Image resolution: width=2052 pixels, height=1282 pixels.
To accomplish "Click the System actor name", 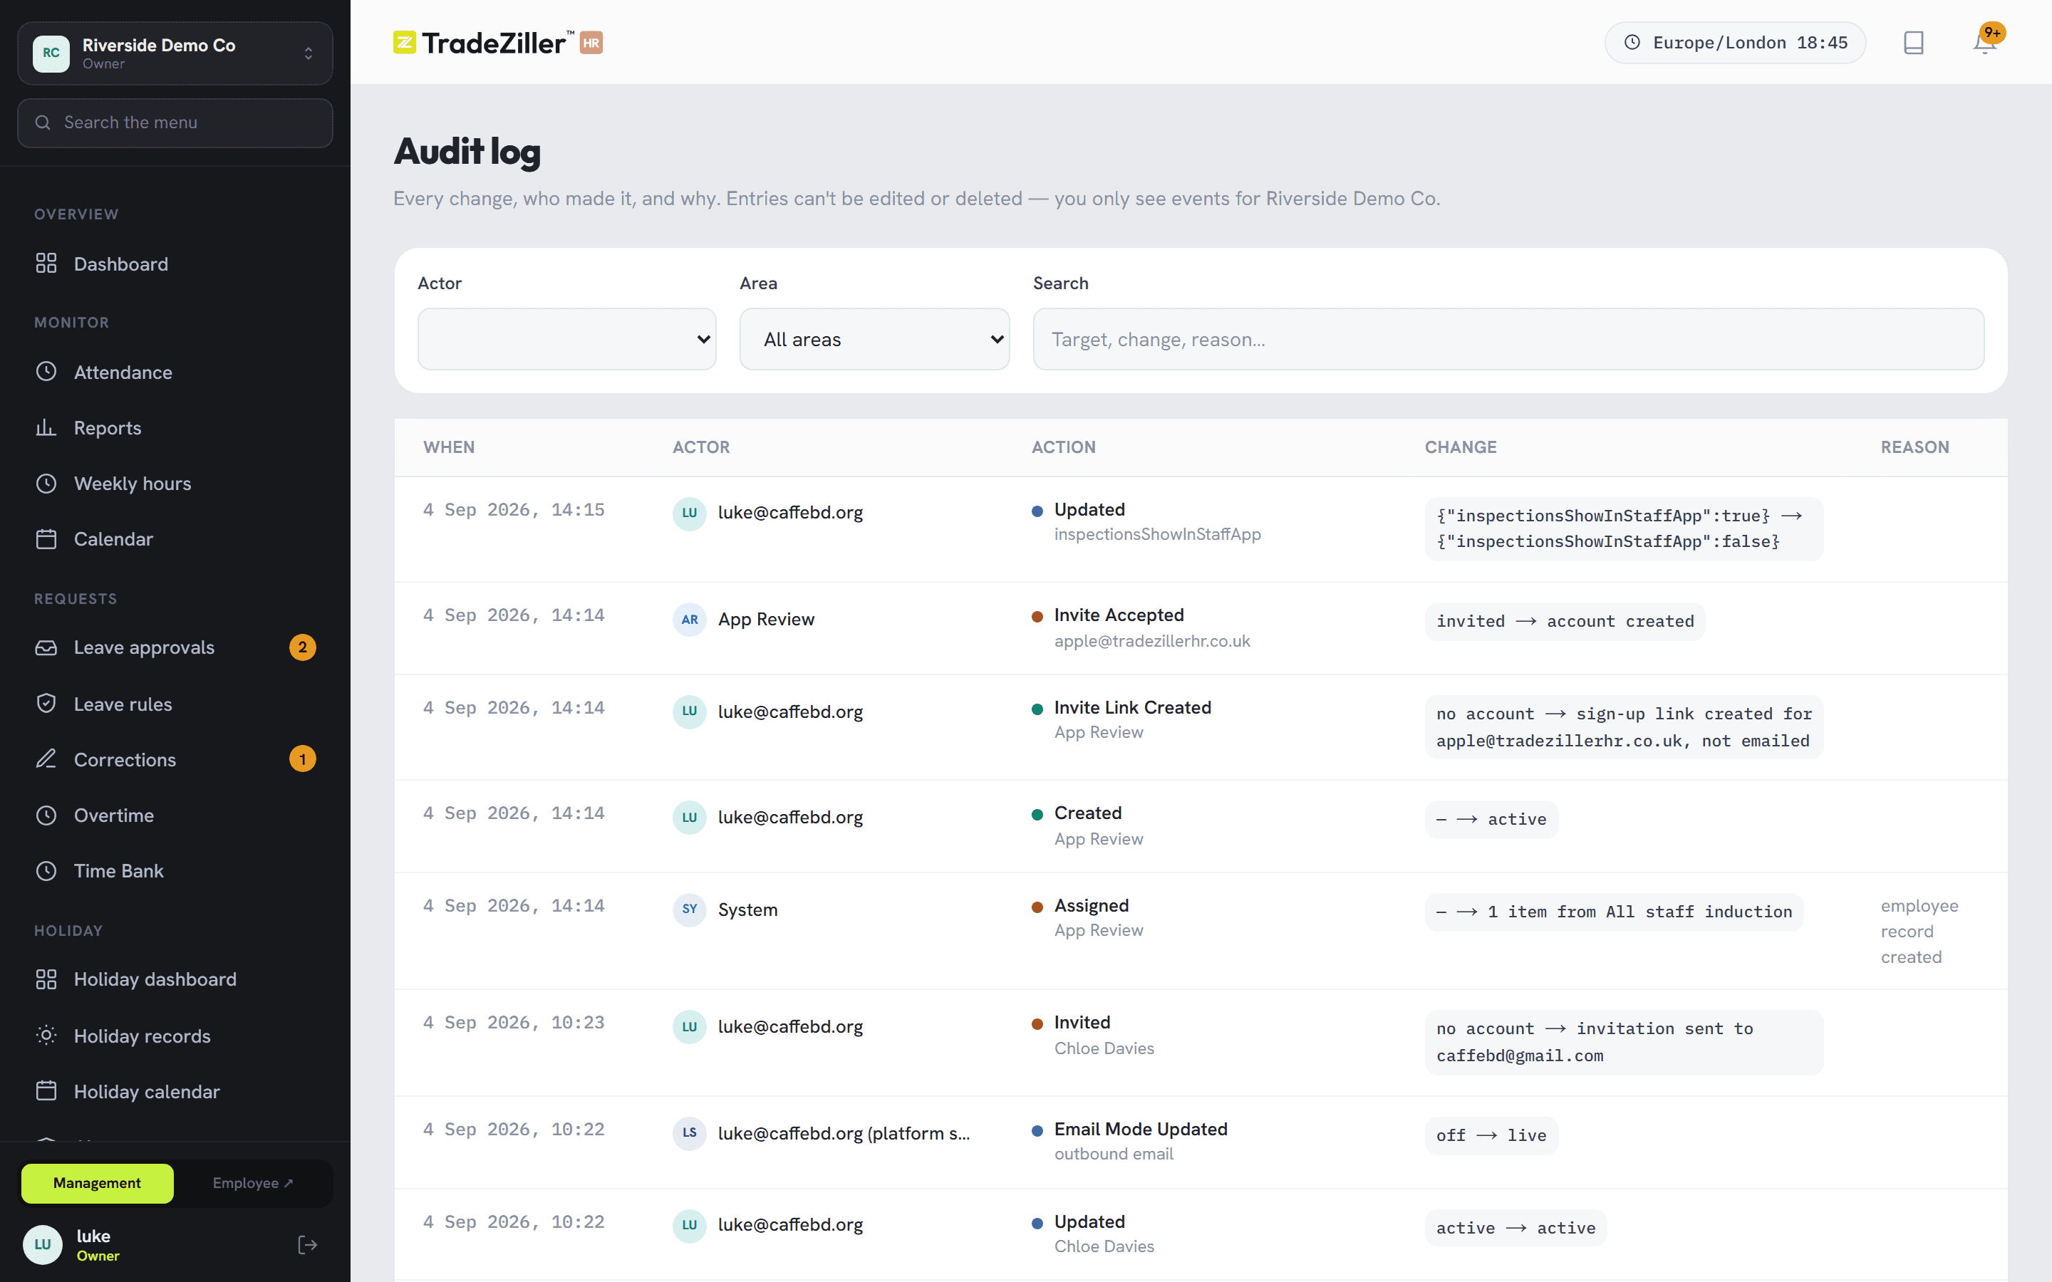I will point(747,910).
